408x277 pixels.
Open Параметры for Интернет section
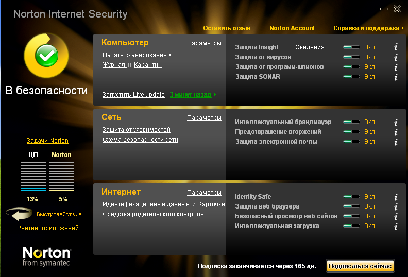click(x=205, y=193)
